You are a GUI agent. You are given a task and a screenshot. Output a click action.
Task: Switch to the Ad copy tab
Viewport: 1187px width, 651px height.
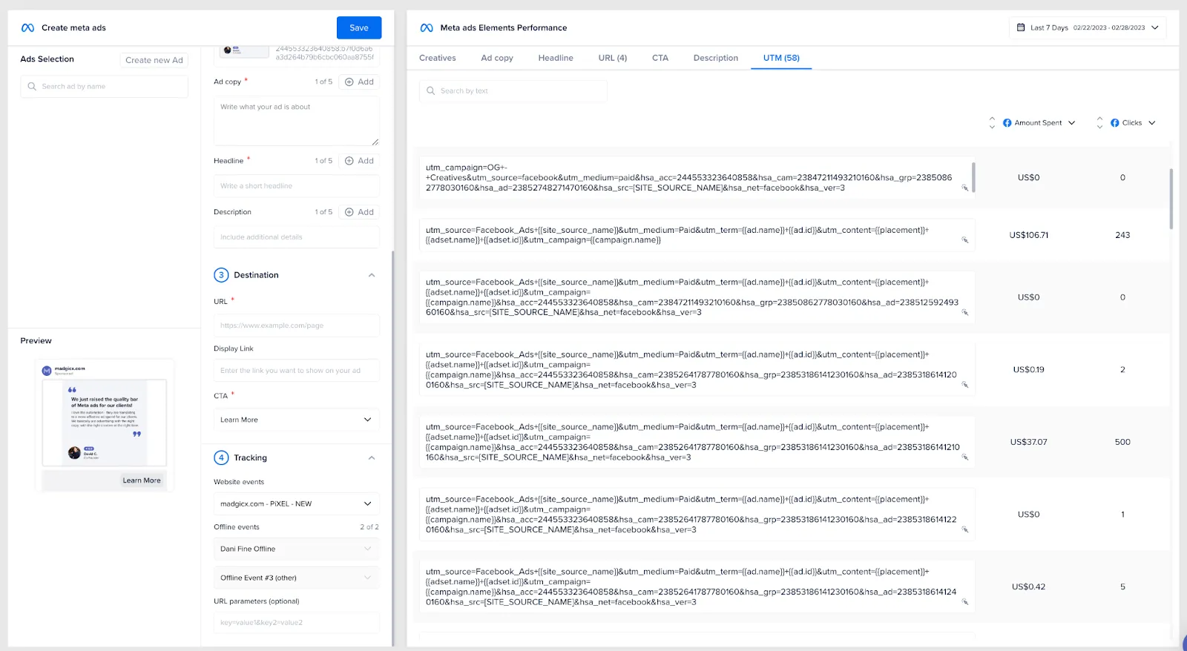point(497,58)
